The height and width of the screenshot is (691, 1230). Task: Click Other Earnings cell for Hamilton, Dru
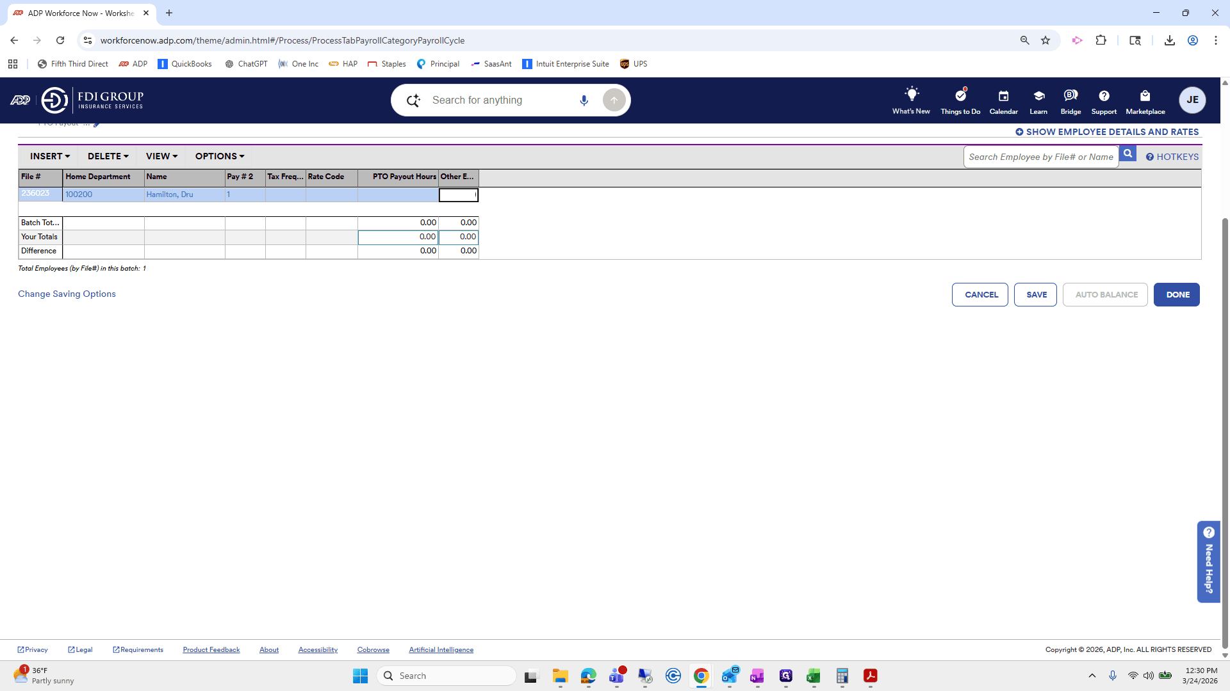pos(459,195)
